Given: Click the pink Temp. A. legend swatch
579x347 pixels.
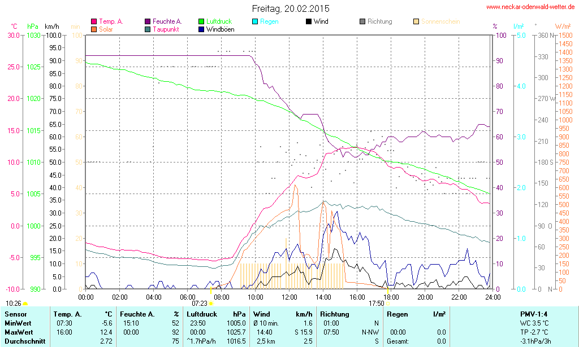Looking at the screenshot, I should pyautogui.click(x=94, y=21).
